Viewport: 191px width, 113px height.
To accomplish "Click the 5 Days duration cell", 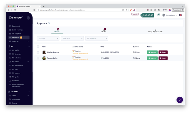I will [137, 52].
